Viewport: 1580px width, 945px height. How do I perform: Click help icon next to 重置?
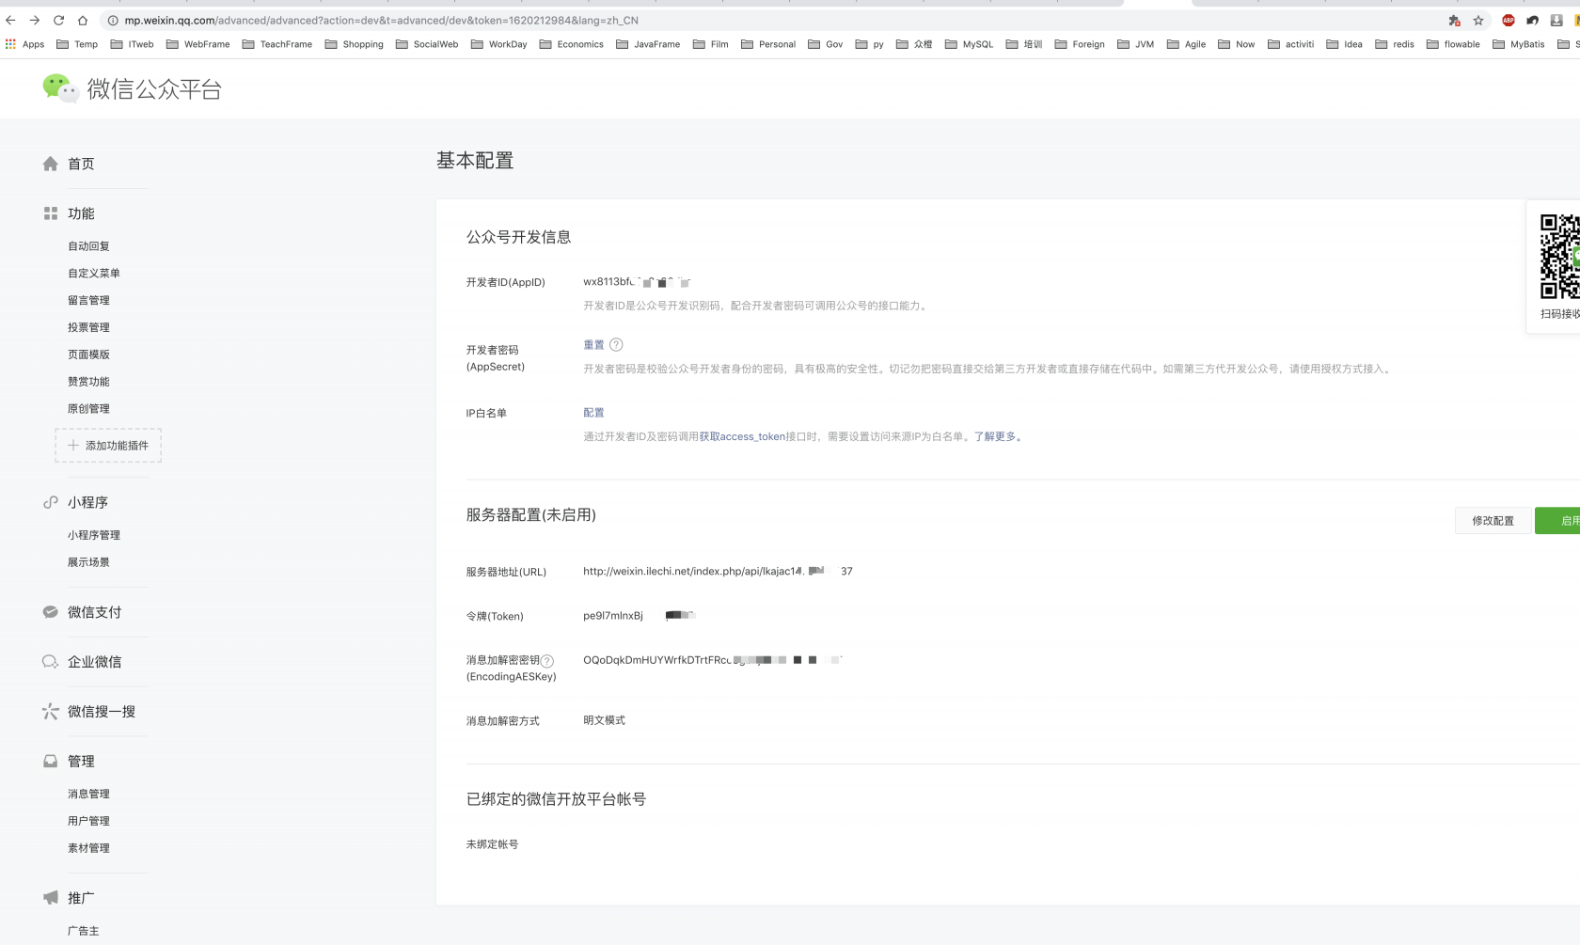click(616, 345)
